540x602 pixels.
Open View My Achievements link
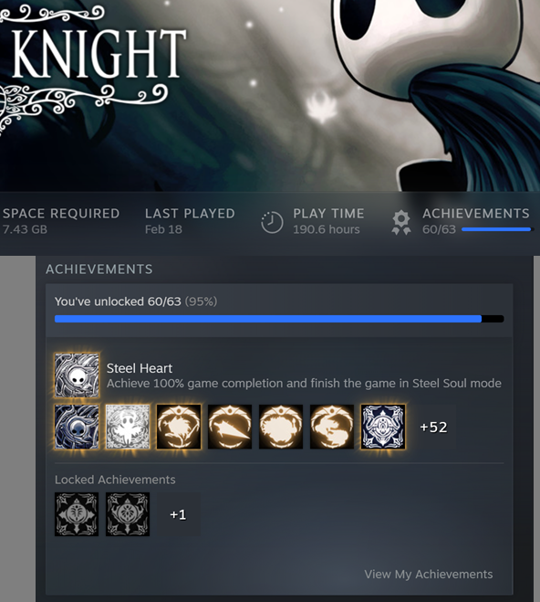click(x=429, y=574)
